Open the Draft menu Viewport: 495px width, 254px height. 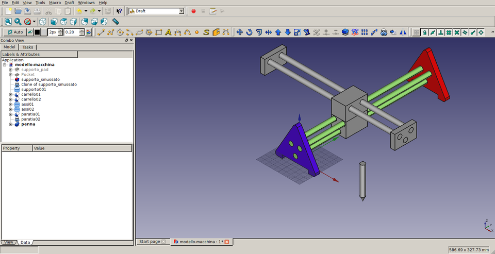(70, 3)
